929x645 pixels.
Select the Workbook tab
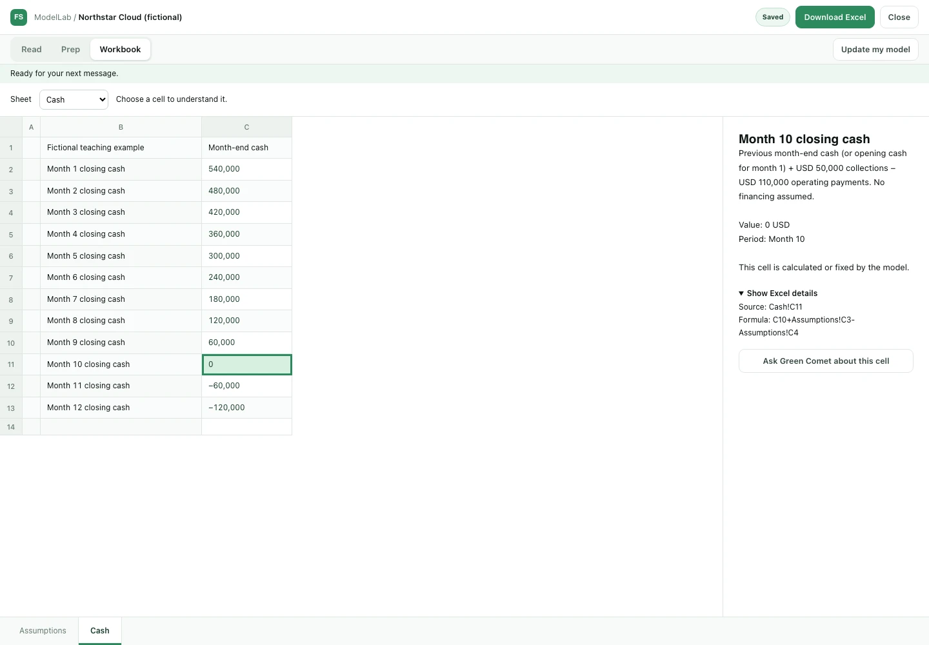120,49
